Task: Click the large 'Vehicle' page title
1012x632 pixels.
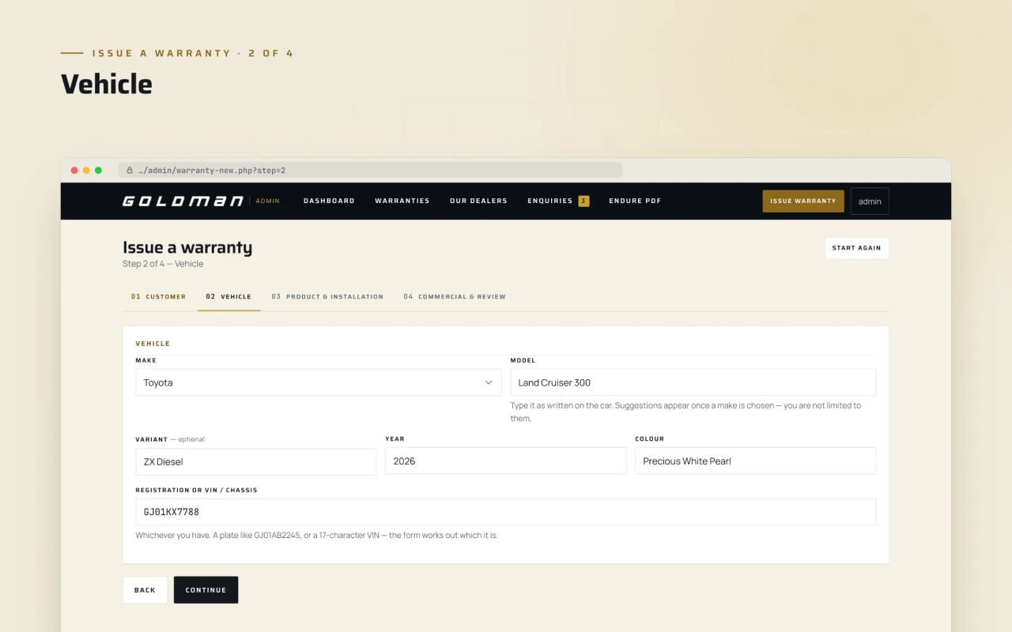Action: tap(107, 85)
